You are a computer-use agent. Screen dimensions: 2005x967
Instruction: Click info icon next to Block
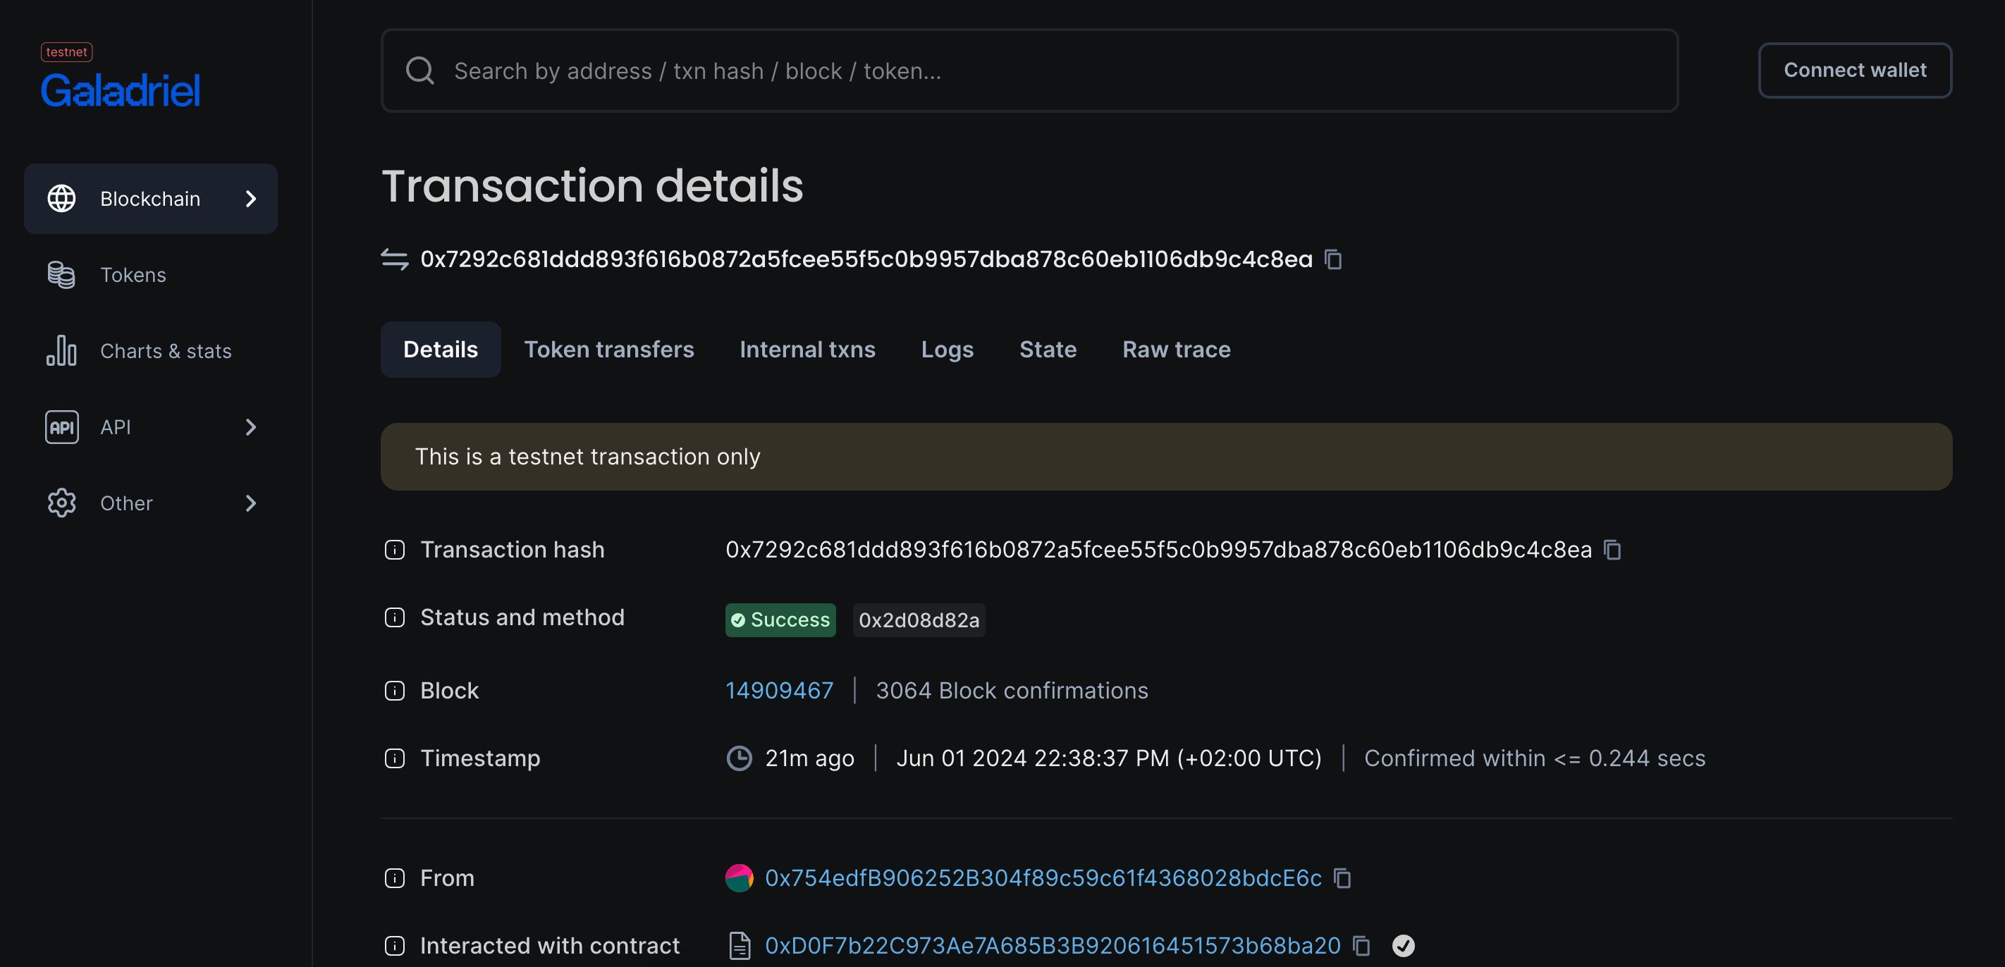(x=395, y=691)
